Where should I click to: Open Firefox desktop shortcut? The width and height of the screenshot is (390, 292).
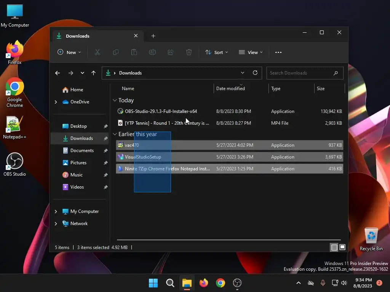[x=15, y=52]
